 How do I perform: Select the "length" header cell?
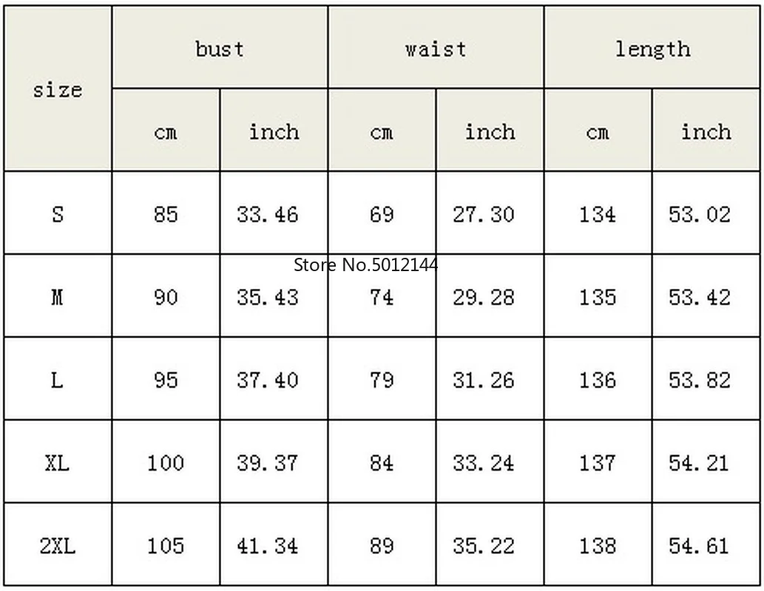[x=652, y=49]
